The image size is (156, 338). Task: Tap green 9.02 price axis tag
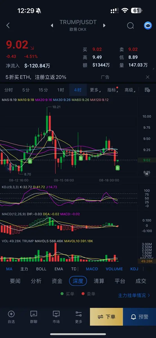(147, 160)
